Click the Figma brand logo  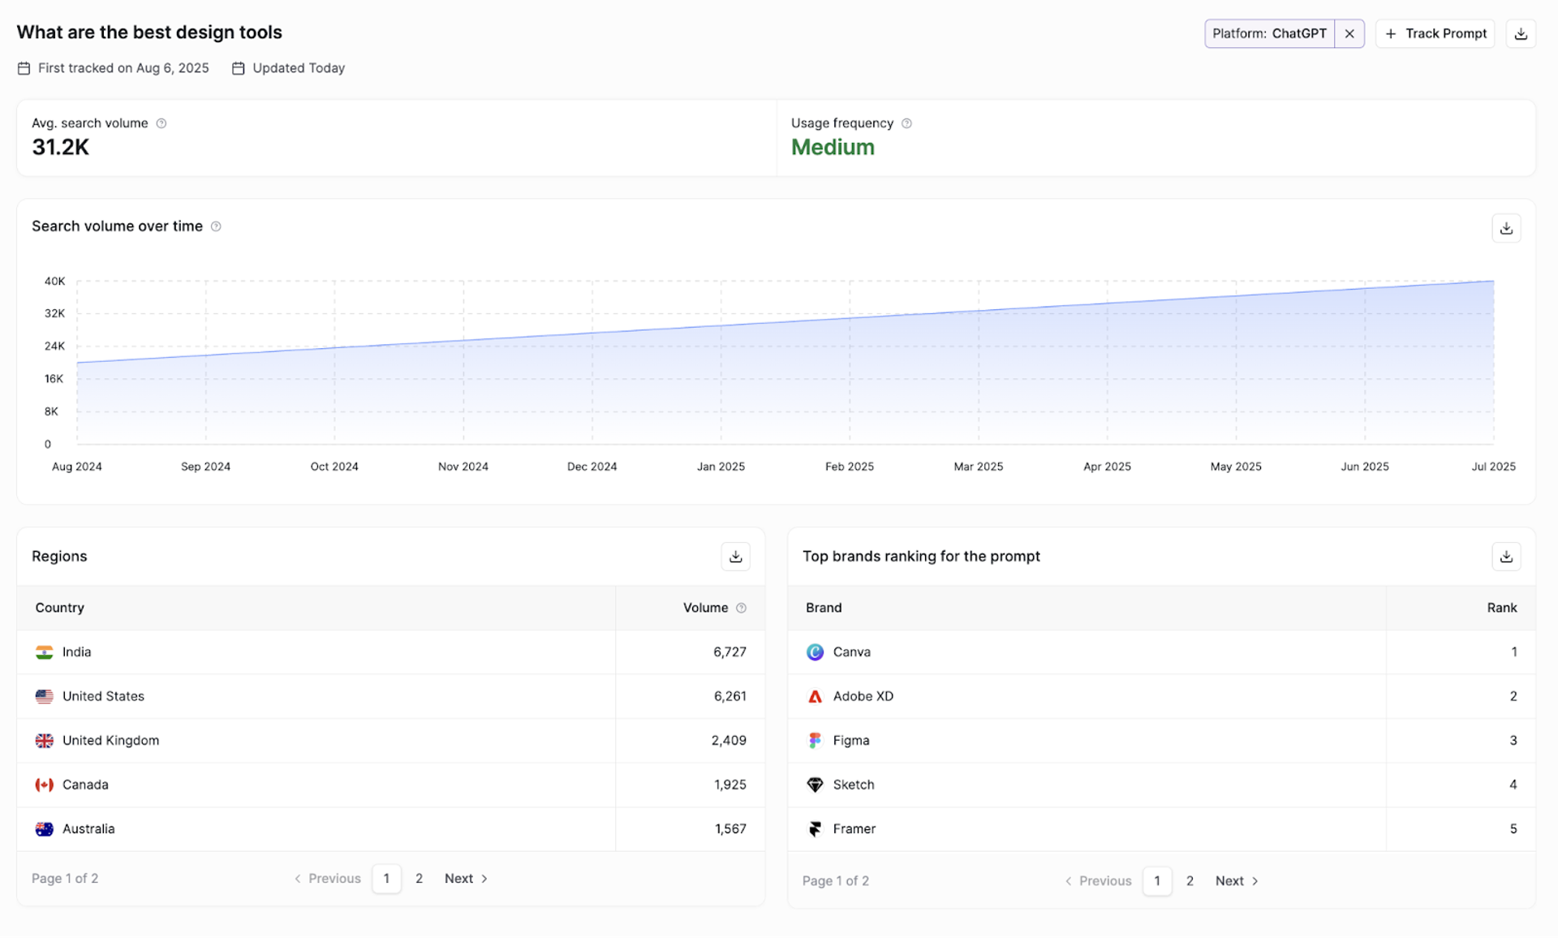click(x=815, y=741)
